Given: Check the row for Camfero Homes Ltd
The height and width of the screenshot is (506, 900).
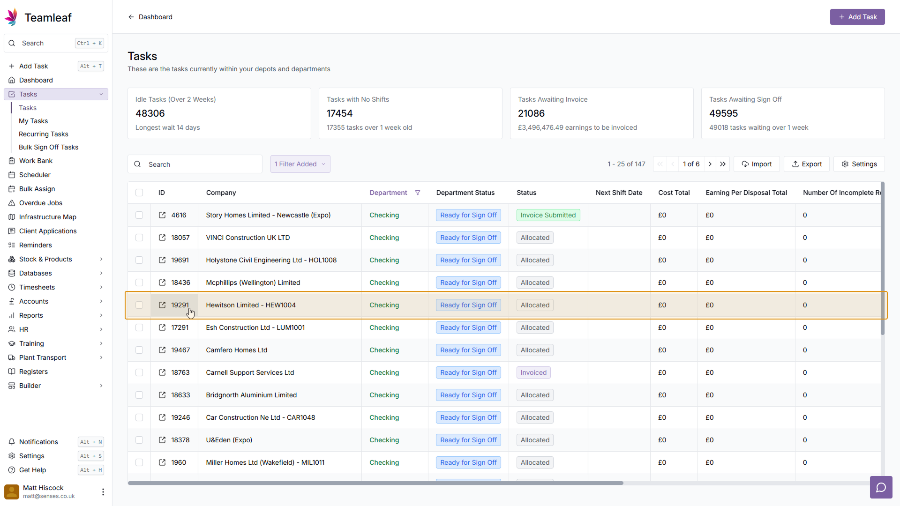Looking at the screenshot, I should click(139, 350).
